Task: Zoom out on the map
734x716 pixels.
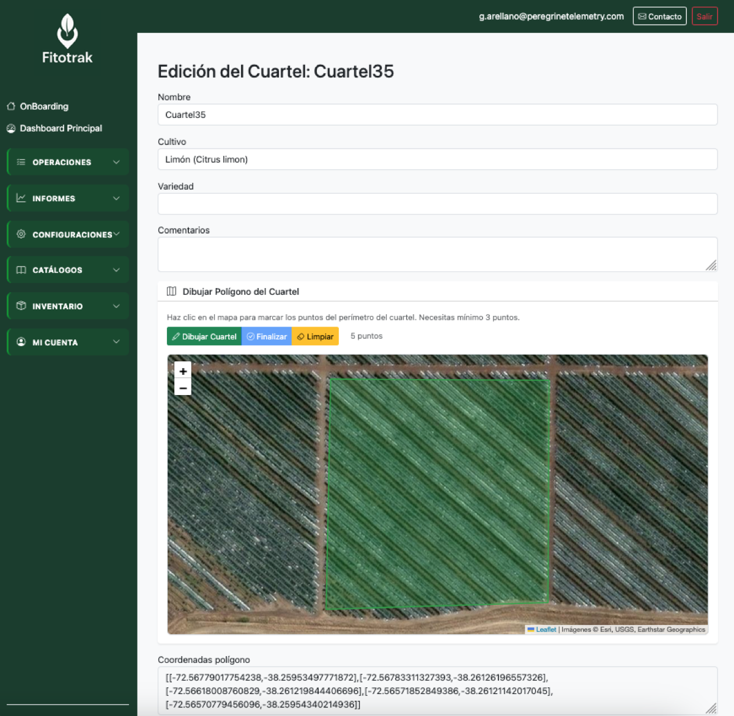Action: pos(183,388)
